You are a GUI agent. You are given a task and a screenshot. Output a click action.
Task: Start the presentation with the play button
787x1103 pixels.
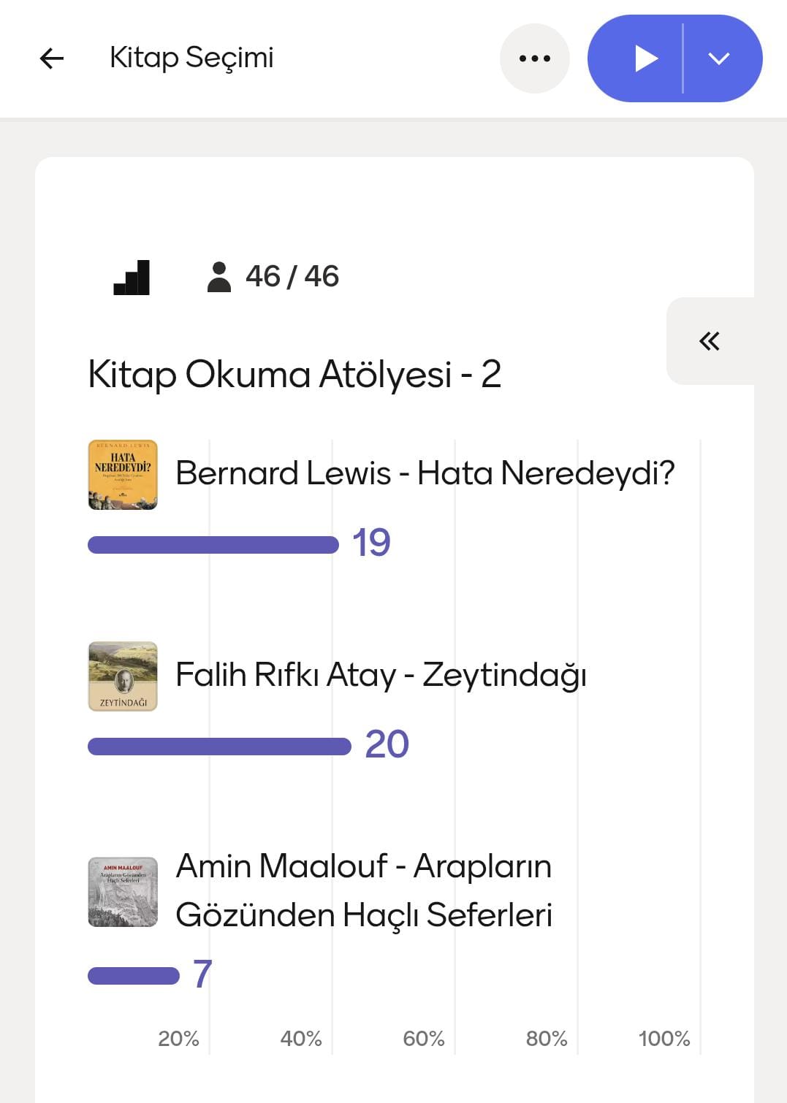tap(645, 58)
